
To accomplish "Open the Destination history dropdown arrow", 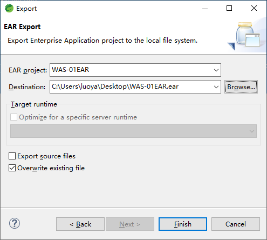I will click(216, 87).
